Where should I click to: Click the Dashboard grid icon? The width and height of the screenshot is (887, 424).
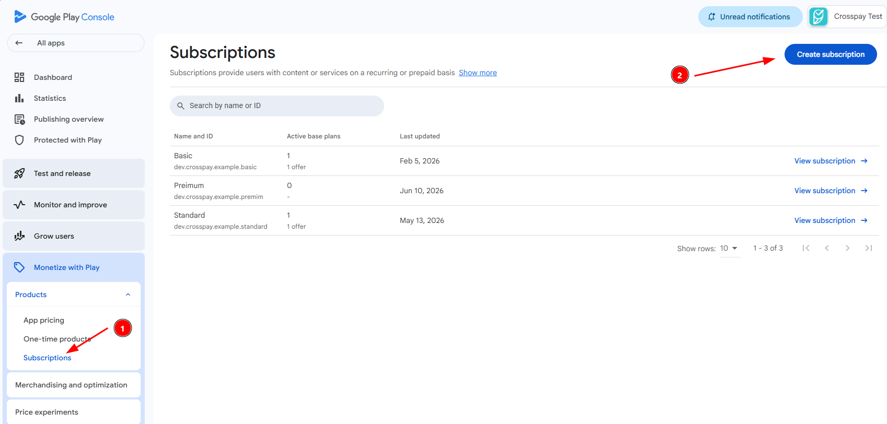pos(19,77)
